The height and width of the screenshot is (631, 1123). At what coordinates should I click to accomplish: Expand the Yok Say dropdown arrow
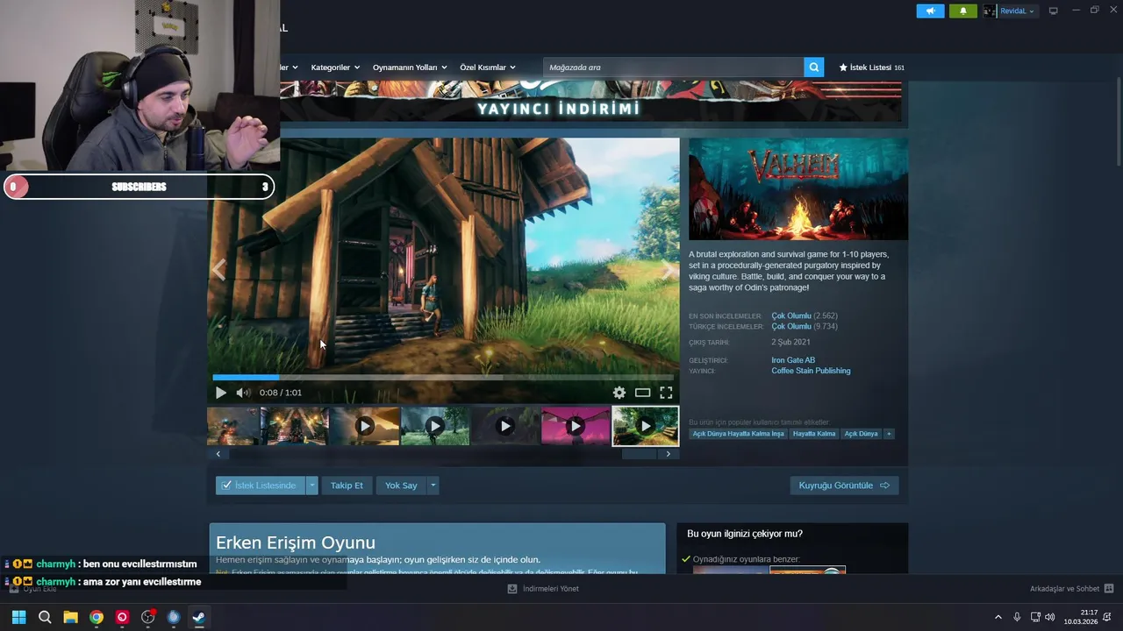[433, 486]
